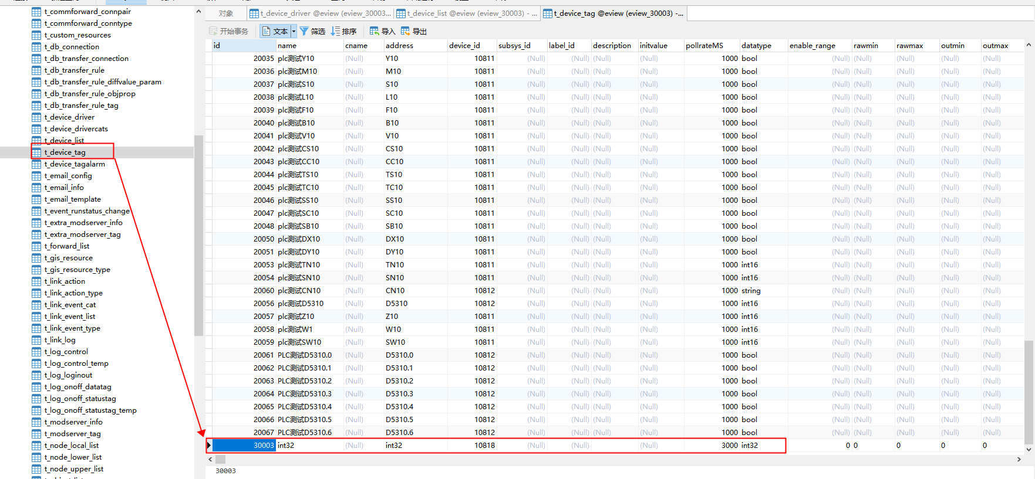This screenshot has height=479, width=1035.
Task: Click table icon beside t_db_connection
Action: pos(36,47)
